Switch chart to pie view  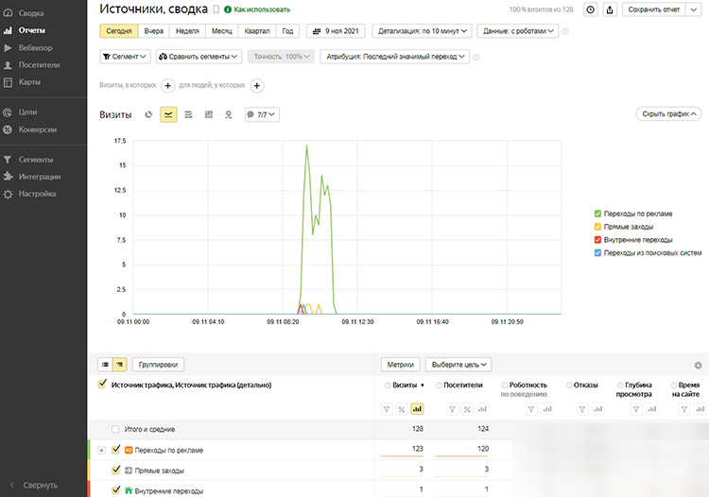(x=148, y=114)
